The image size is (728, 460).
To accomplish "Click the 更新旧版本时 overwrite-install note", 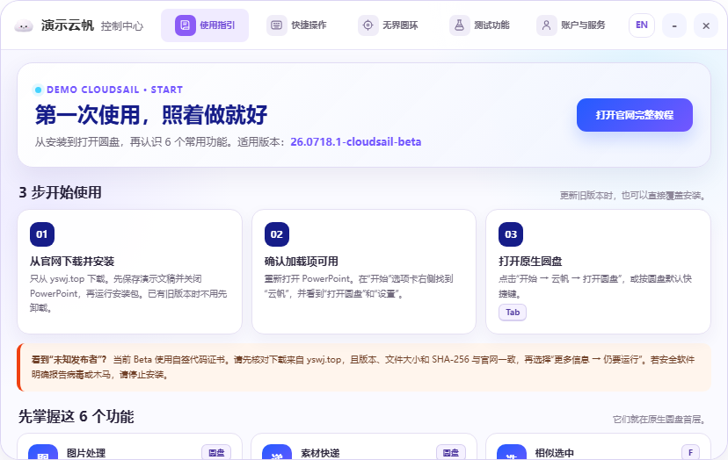I will click(x=634, y=196).
